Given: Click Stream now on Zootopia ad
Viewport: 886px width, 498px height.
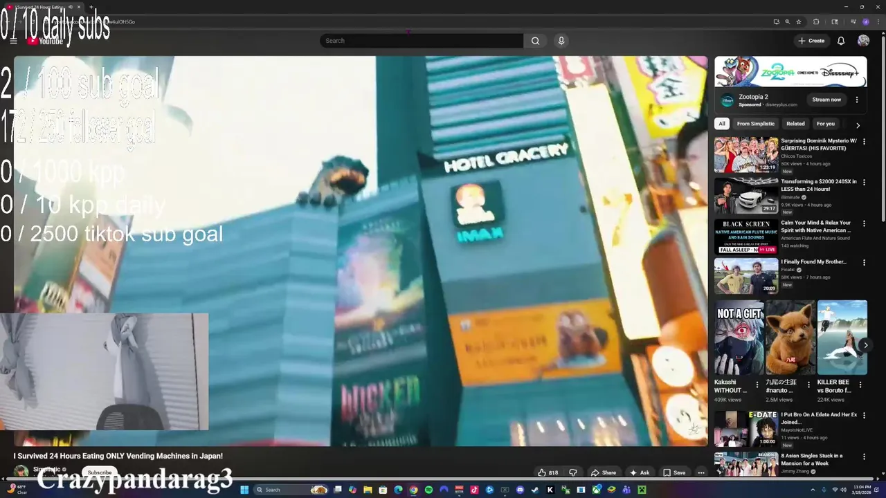Looking at the screenshot, I should (826, 100).
